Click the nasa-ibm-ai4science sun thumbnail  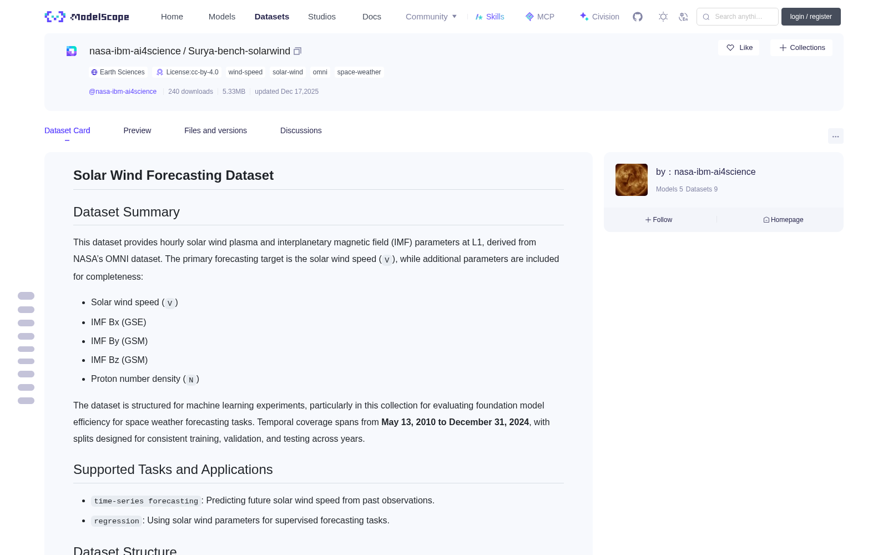pos(632,180)
